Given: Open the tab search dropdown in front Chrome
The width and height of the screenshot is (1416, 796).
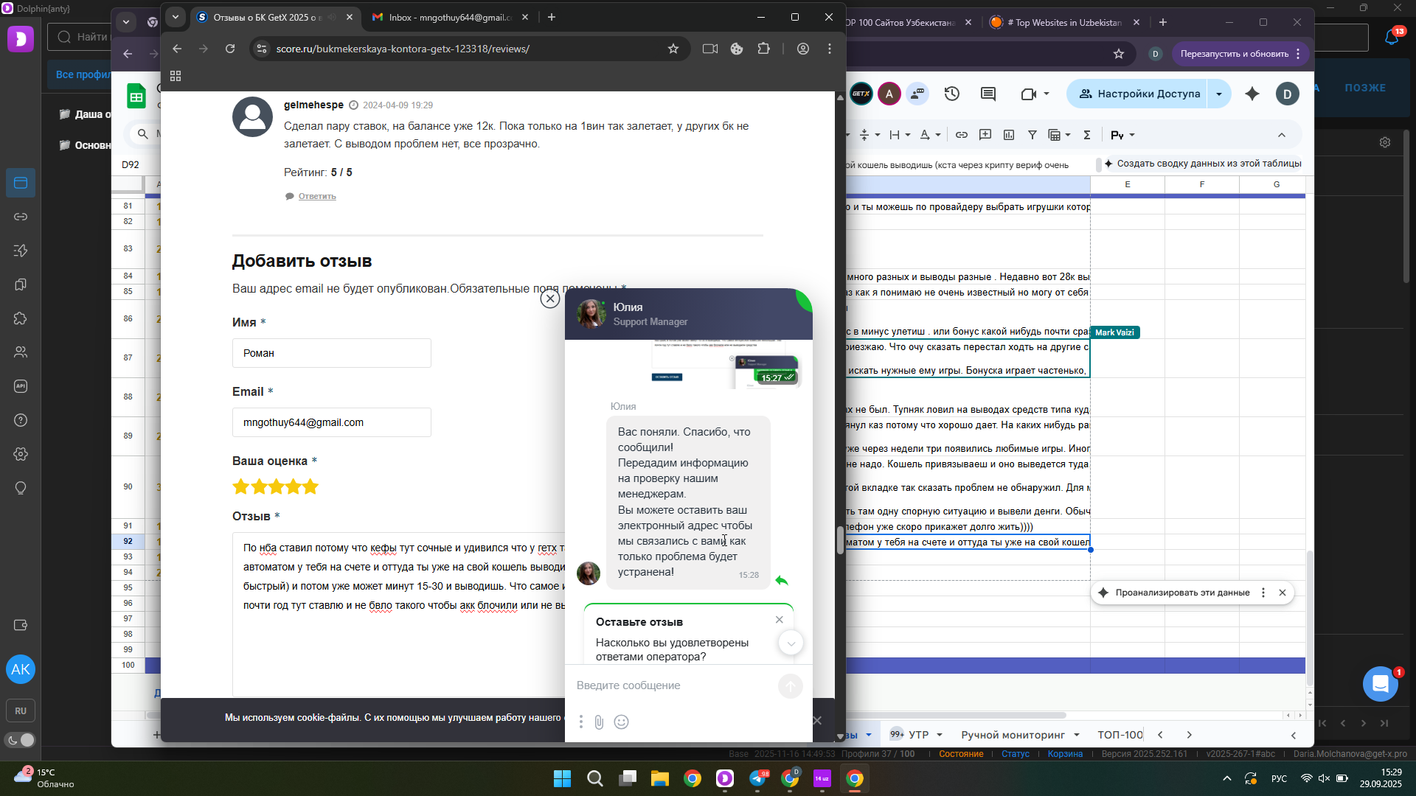Looking at the screenshot, I should [176, 17].
